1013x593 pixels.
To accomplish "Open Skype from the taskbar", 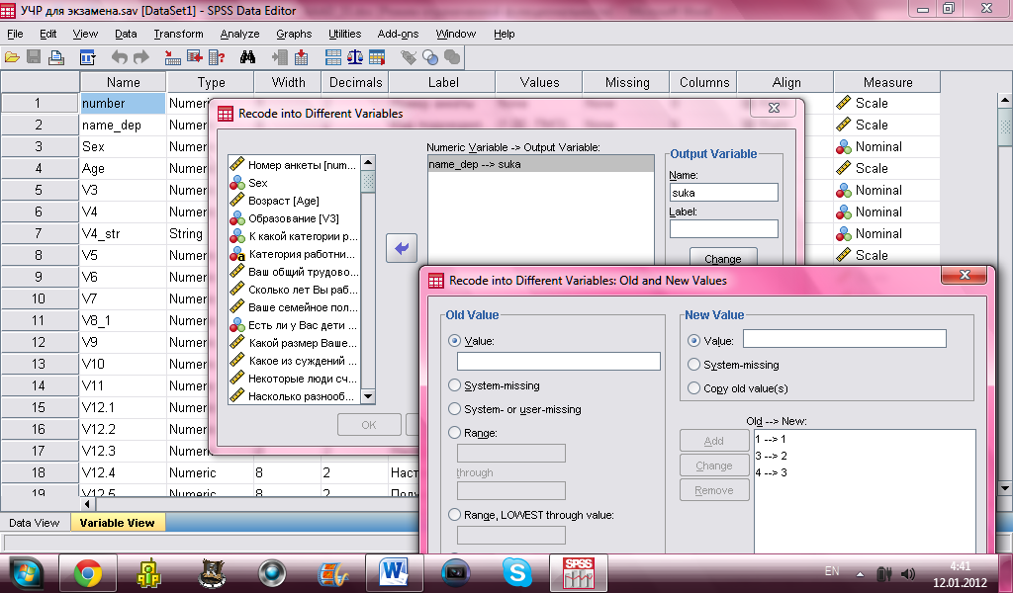I will (x=516, y=573).
